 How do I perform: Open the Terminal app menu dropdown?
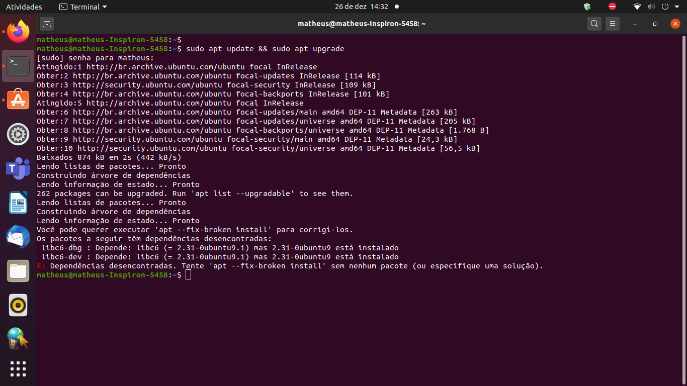[83, 7]
